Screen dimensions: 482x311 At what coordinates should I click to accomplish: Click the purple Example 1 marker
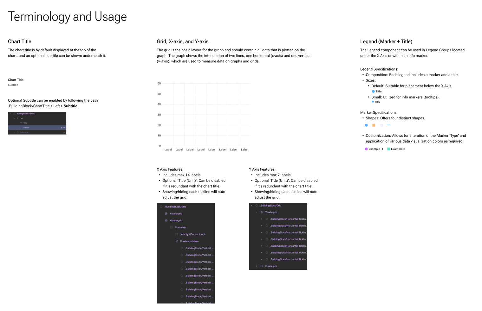(x=366, y=149)
